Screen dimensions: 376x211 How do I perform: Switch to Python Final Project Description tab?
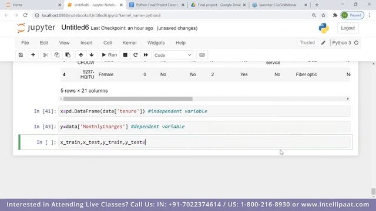click(156, 5)
